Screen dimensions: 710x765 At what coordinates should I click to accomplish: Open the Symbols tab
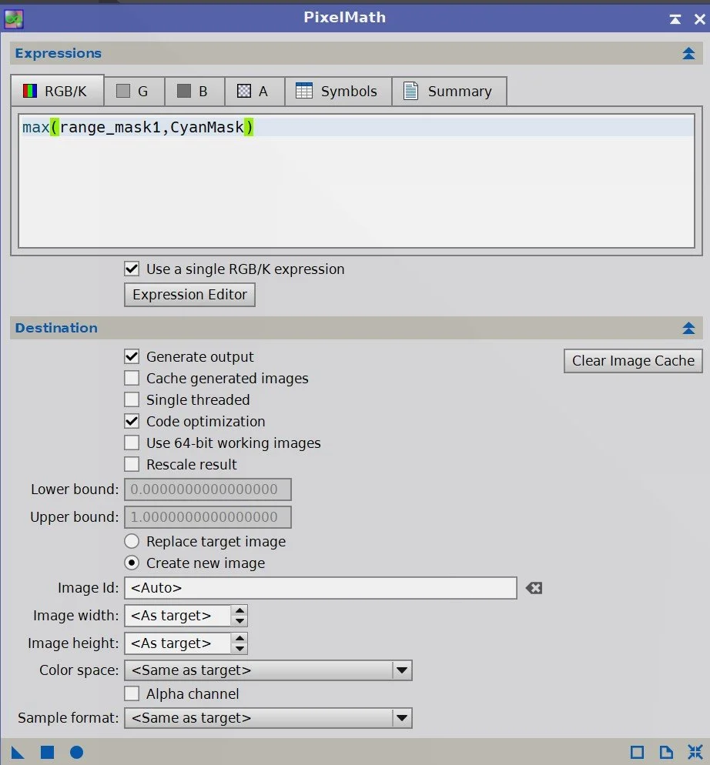point(338,92)
